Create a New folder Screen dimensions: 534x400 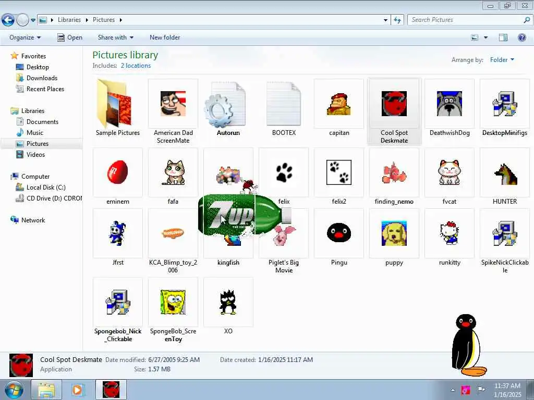click(x=165, y=37)
